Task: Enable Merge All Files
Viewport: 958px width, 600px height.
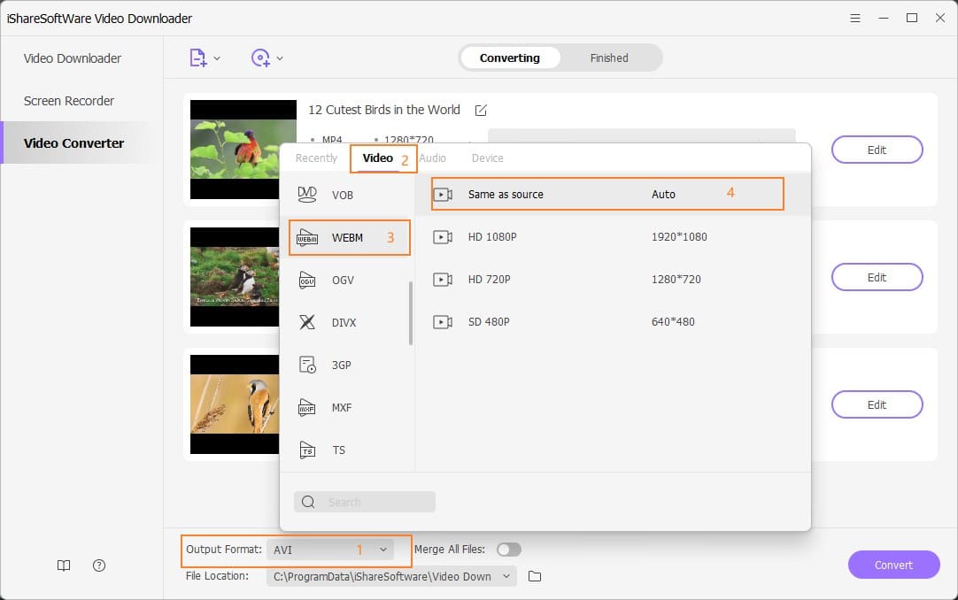Action: [509, 550]
